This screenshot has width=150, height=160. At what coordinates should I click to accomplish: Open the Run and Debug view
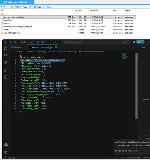click(6, 70)
